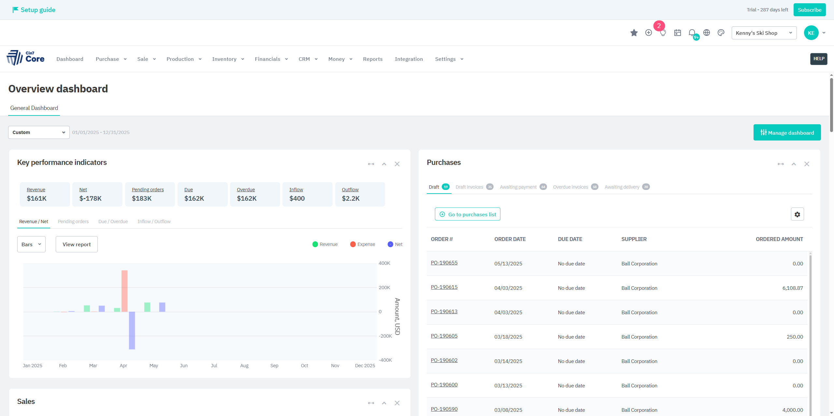This screenshot has width=834, height=416.
Task: Click the favorites star icon
Action: click(x=634, y=33)
